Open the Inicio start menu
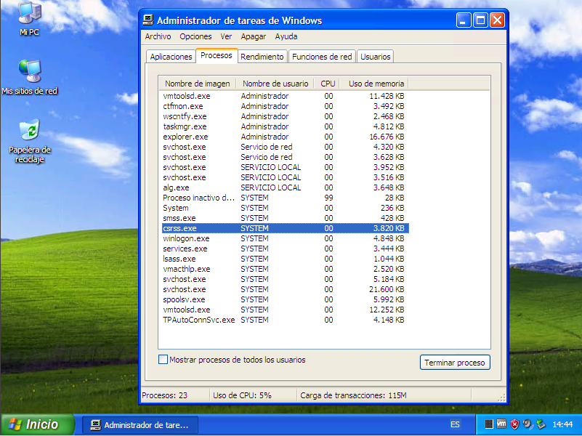This screenshot has width=582, height=436. click(37, 424)
